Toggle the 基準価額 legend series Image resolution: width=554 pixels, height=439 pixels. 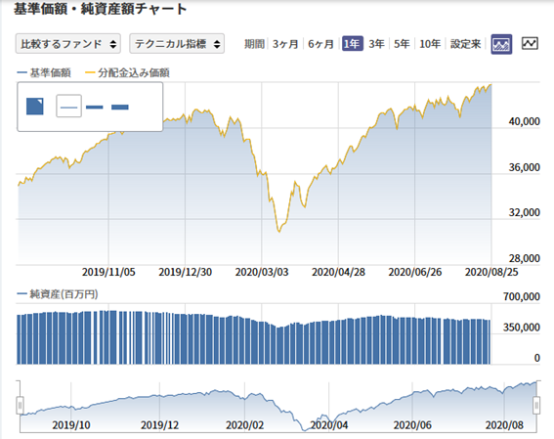[44, 72]
